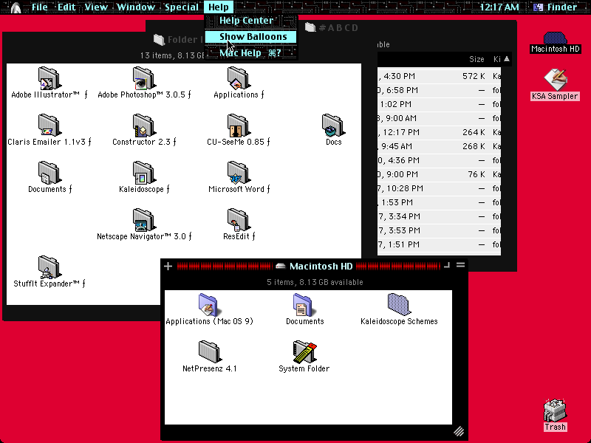Open the File menu
The image size is (591, 443).
(40, 7)
